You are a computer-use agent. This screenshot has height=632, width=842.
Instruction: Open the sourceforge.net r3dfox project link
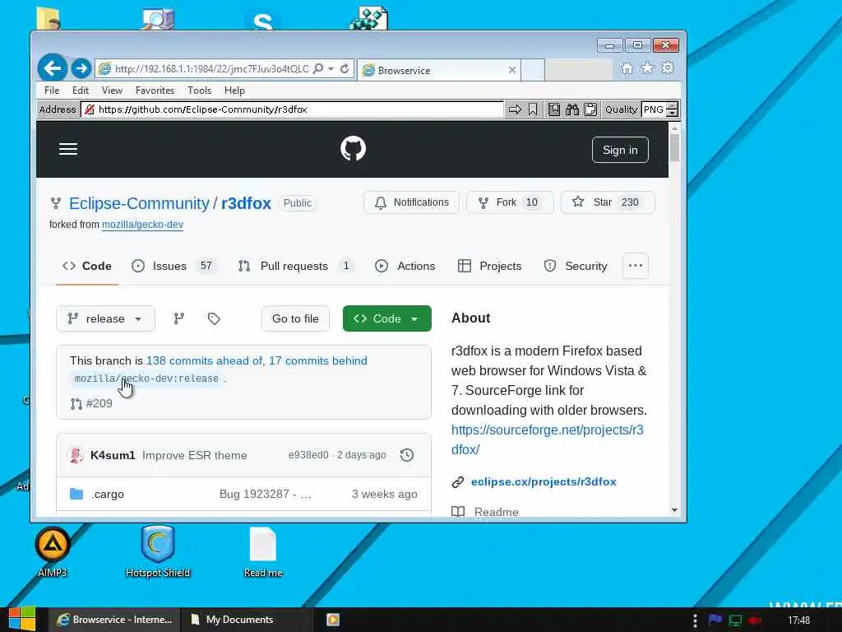[547, 439]
